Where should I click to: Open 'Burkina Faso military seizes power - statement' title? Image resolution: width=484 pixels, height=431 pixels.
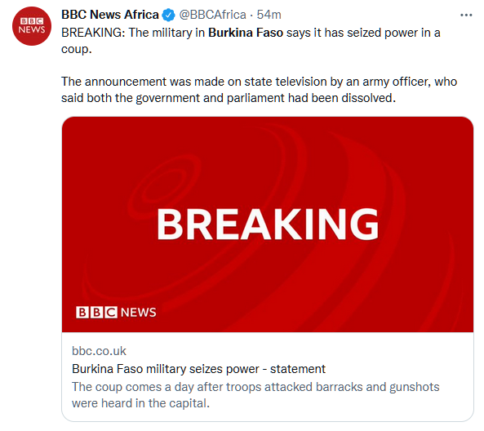pyautogui.click(x=198, y=369)
